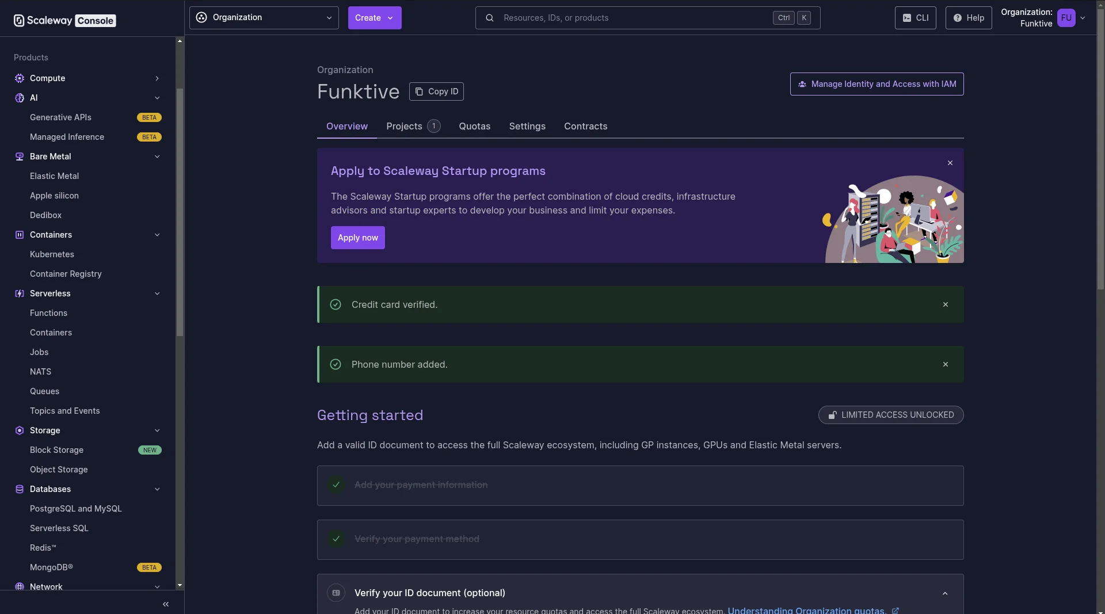Open Understanding Organization quotas link

click(x=807, y=611)
